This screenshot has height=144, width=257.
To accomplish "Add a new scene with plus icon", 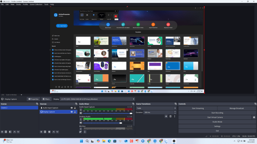I will pos(2,132).
